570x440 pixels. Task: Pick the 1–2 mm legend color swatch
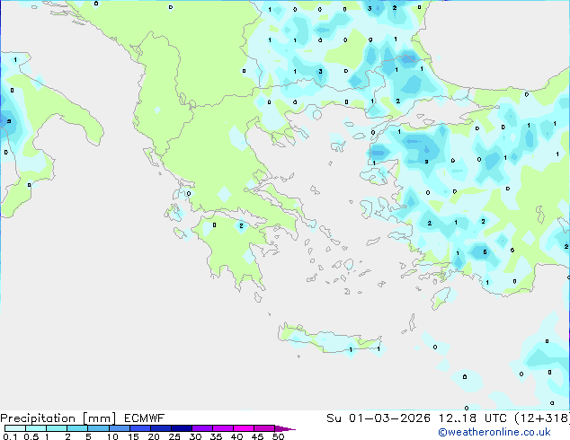57,428
